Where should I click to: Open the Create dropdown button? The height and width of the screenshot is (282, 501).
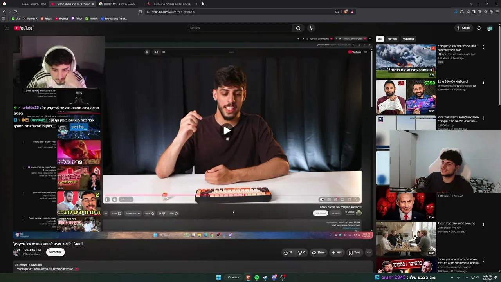coord(463,28)
